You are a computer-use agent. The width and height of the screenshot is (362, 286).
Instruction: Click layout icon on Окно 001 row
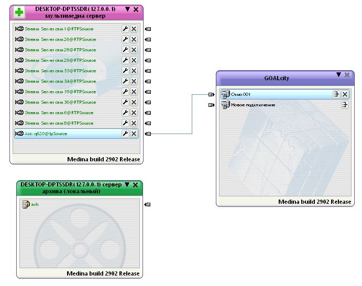coord(336,94)
